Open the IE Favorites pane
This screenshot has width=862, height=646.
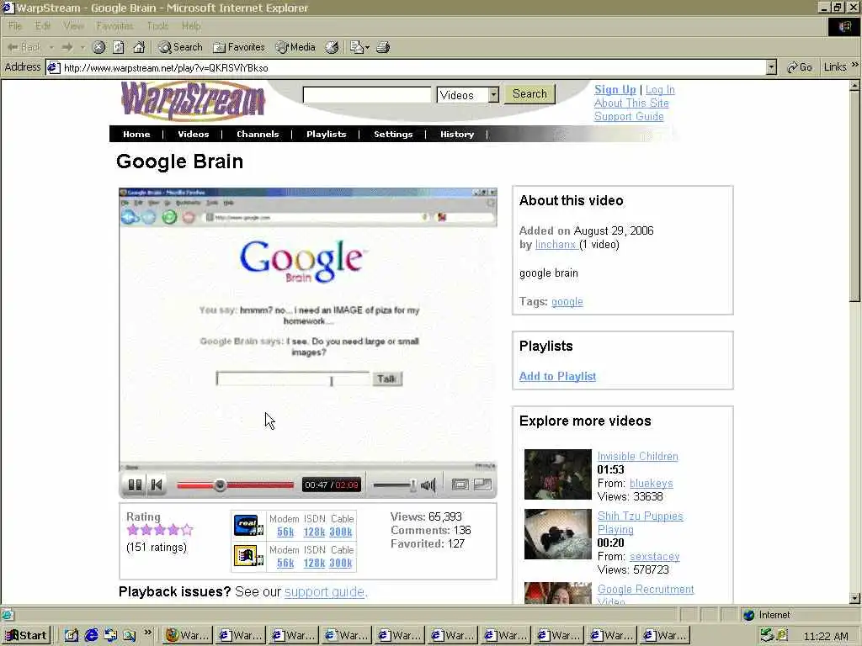238,47
